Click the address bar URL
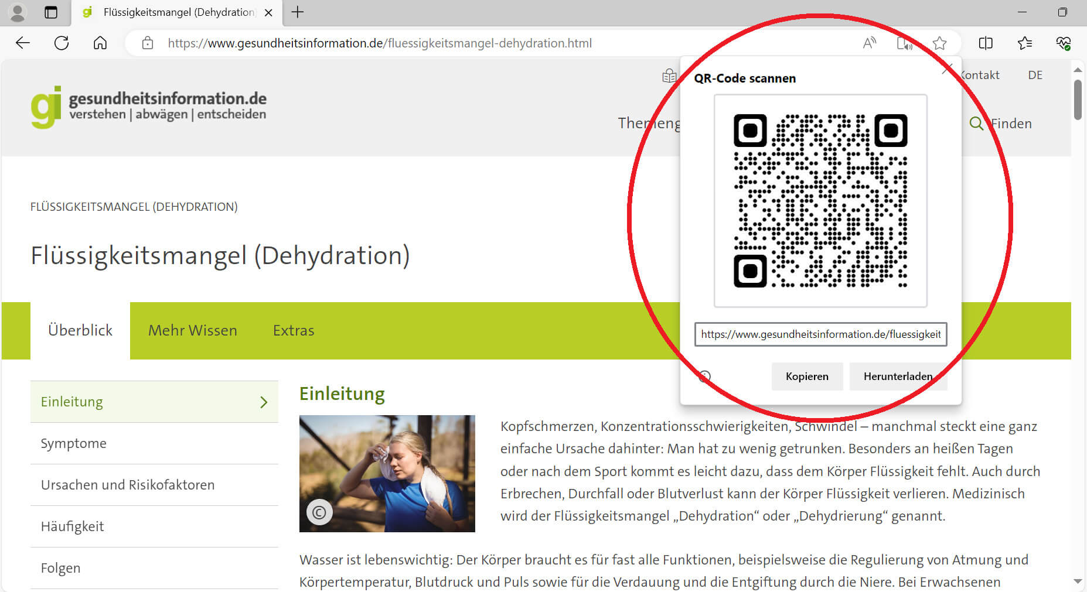The width and height of the screenshot is (1087, 592). point(380,43)
